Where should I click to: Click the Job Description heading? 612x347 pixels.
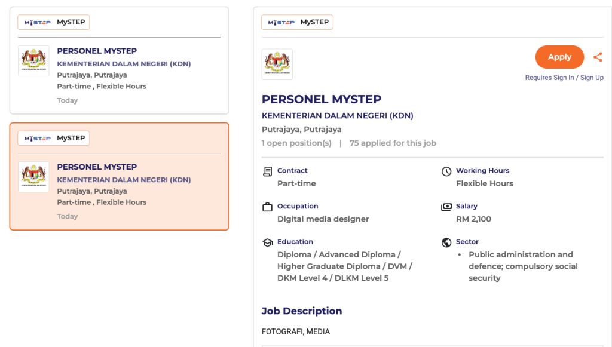(x=302, y=311)
